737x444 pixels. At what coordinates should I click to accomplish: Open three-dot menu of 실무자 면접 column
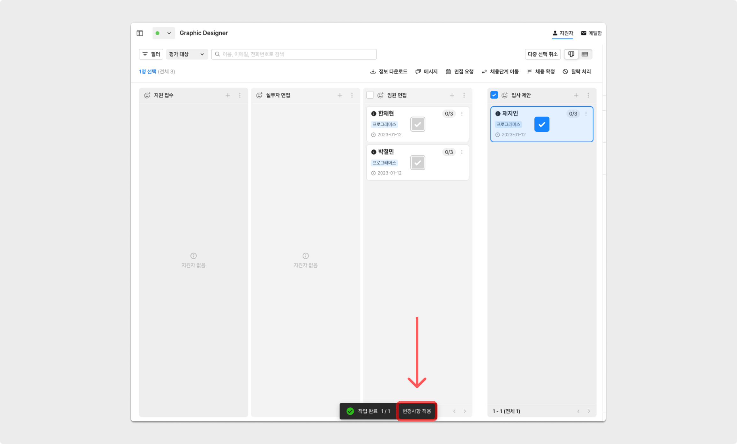(352, 95)
